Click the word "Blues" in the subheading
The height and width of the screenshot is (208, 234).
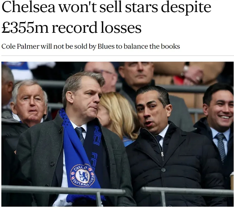[x=106, y=46]
